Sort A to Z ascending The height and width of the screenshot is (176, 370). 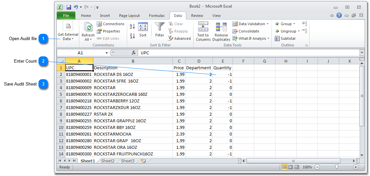(132, 26)
